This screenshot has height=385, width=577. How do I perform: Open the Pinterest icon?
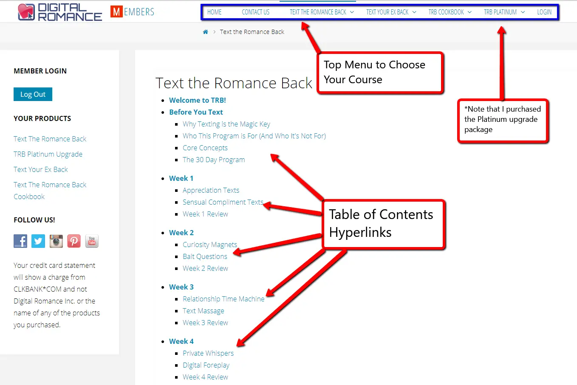click(x=74, y=241)
